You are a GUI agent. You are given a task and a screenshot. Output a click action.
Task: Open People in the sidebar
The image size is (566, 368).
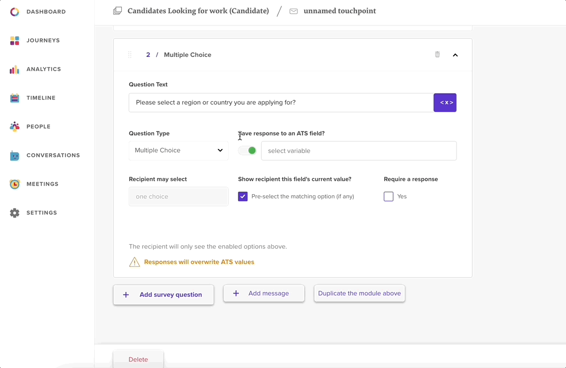(x=38, y=127)
